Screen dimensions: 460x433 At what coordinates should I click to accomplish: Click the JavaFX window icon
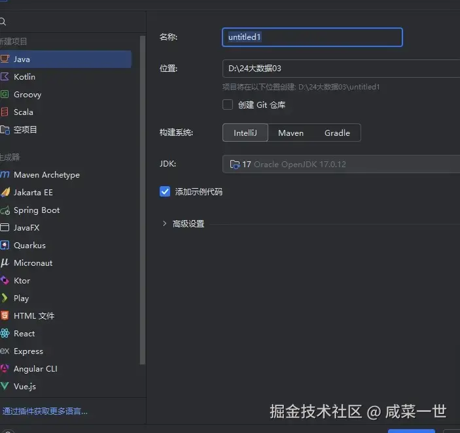tap(5, 227)
